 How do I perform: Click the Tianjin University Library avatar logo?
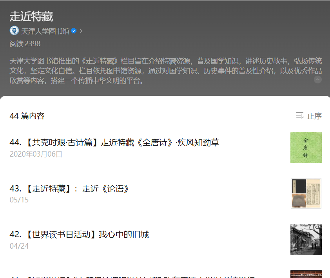(15, 31)
